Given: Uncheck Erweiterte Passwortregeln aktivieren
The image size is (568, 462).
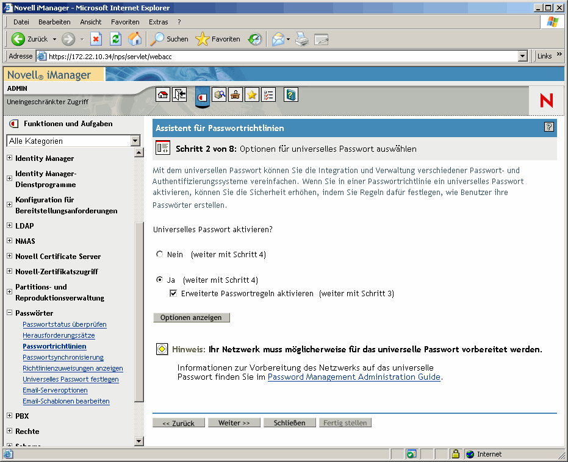Looking at the screenshot, I should 174,293.
